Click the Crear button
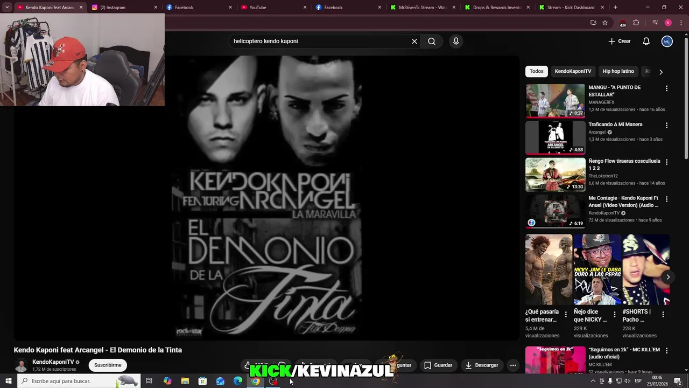Image resolution: width=689 pixels, height=388 pixels. pyautogui.click(x=620, y=41)
